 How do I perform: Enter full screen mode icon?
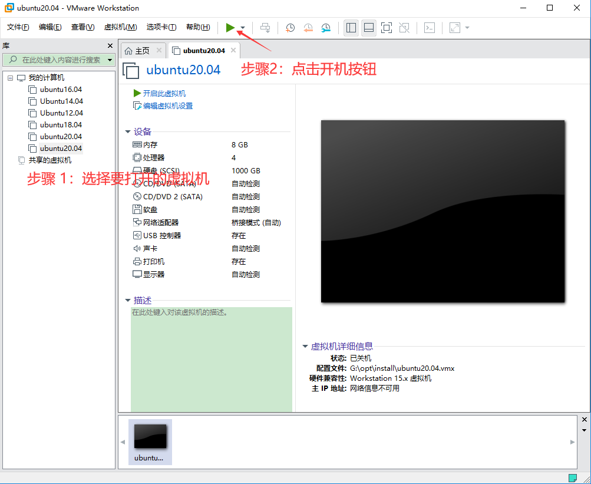coord(387,28)
